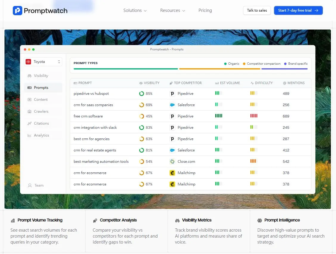Click the Toyota brand logo icon

[29, 62]
